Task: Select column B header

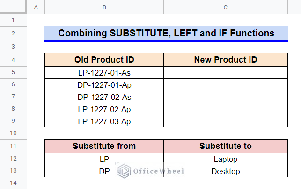Action: coord(104,7)
